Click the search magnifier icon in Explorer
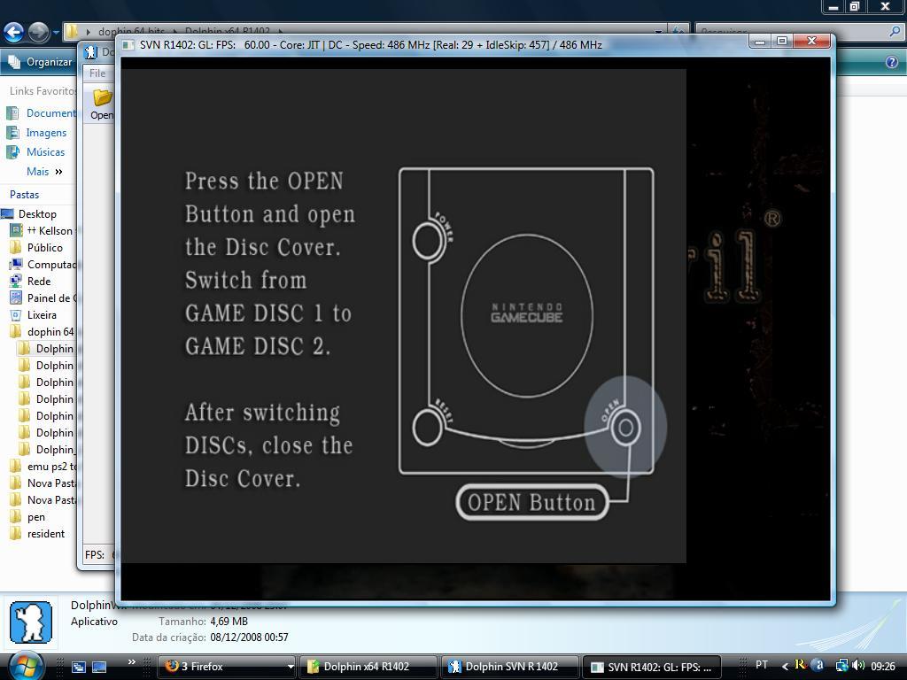 click(x=895, y=32)
